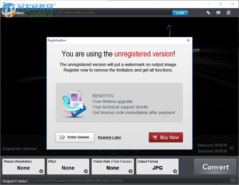Screen dimensions: 239x185
Task: Minimize the Video to Picture window
Action: pyautogui.click(x=209, y=4)
